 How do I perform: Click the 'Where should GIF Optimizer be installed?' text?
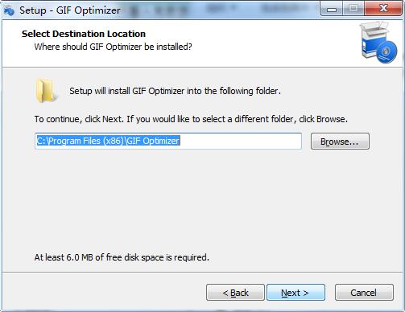click(x=113, y=47)
